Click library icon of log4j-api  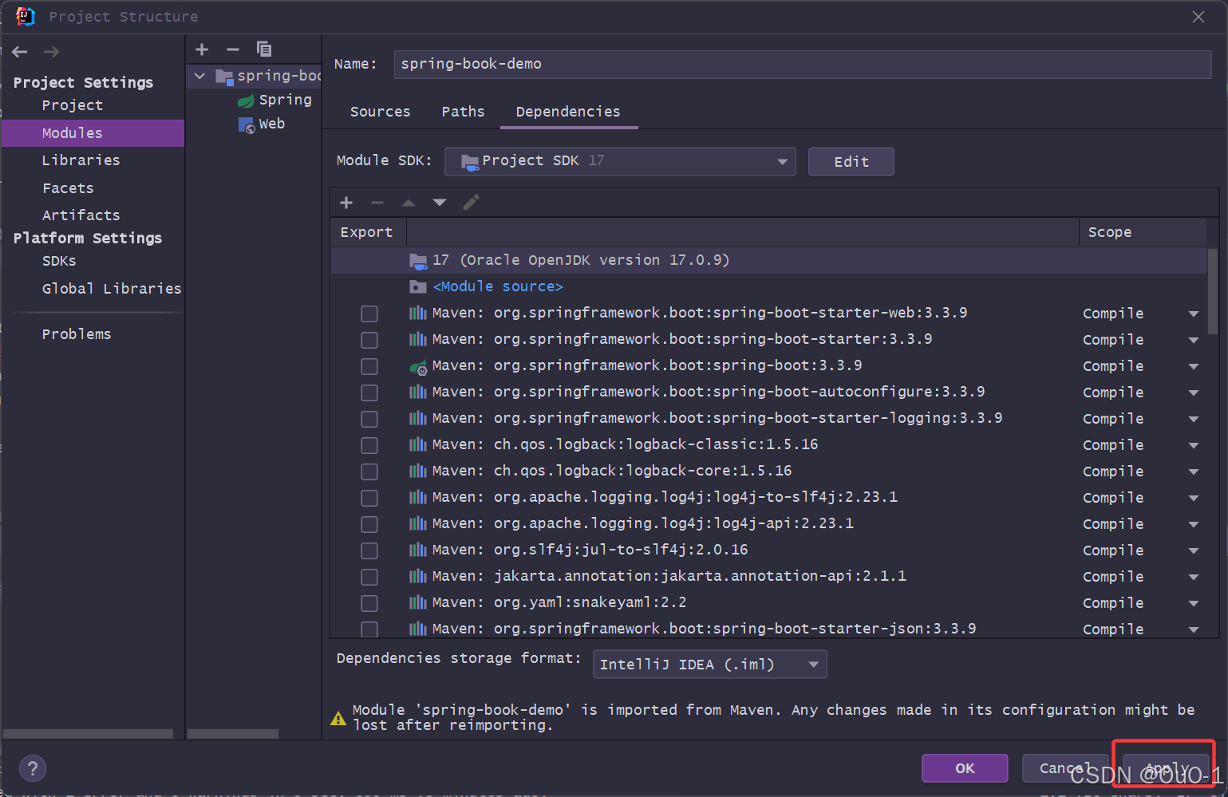(417, 523)
